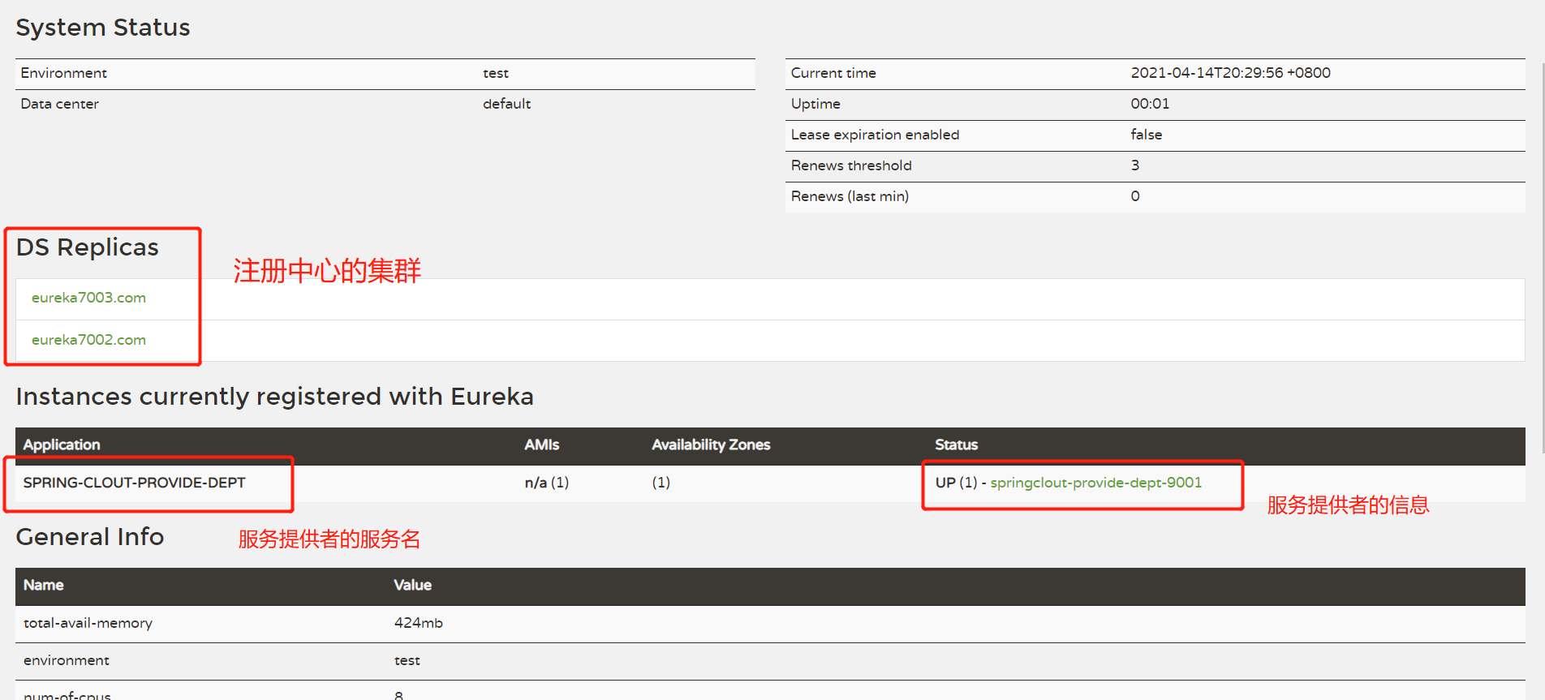Viewport: 1545px width, 700px height.
Task: Click the Uptime label
Action: (816, 104)
